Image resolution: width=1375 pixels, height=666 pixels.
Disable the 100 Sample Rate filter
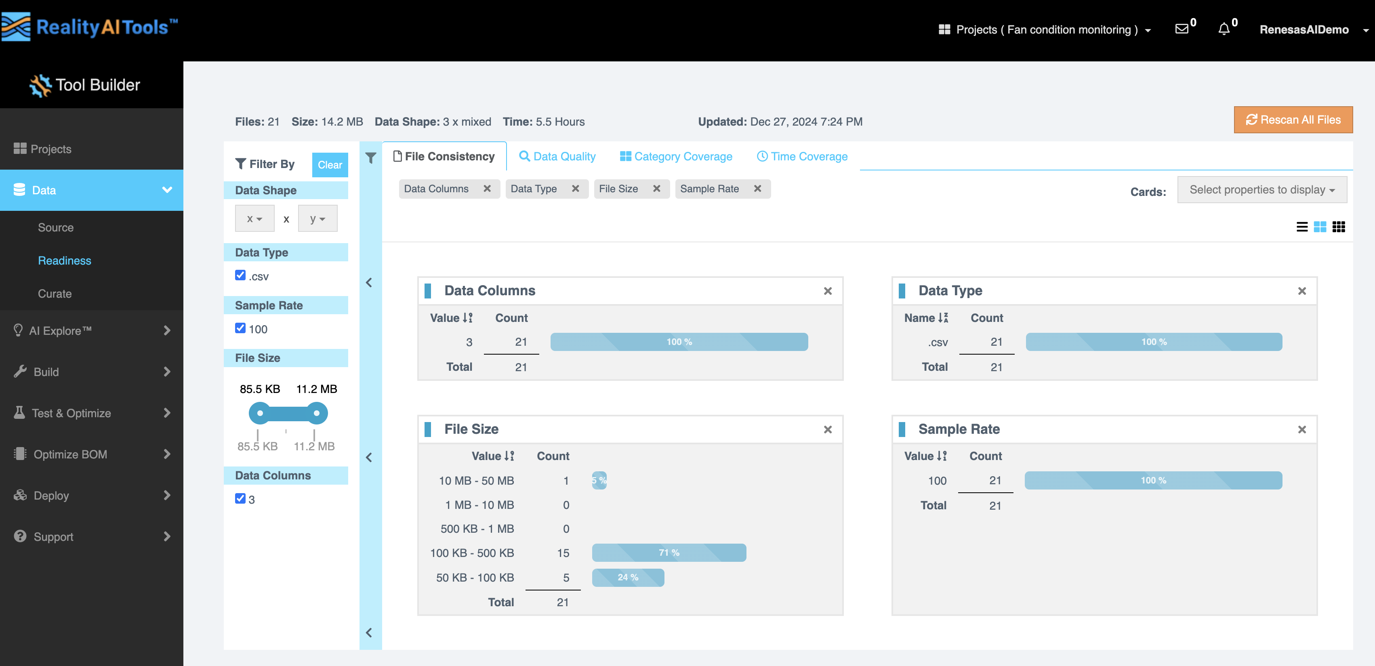pyautogui.click(x=240, y=328)
